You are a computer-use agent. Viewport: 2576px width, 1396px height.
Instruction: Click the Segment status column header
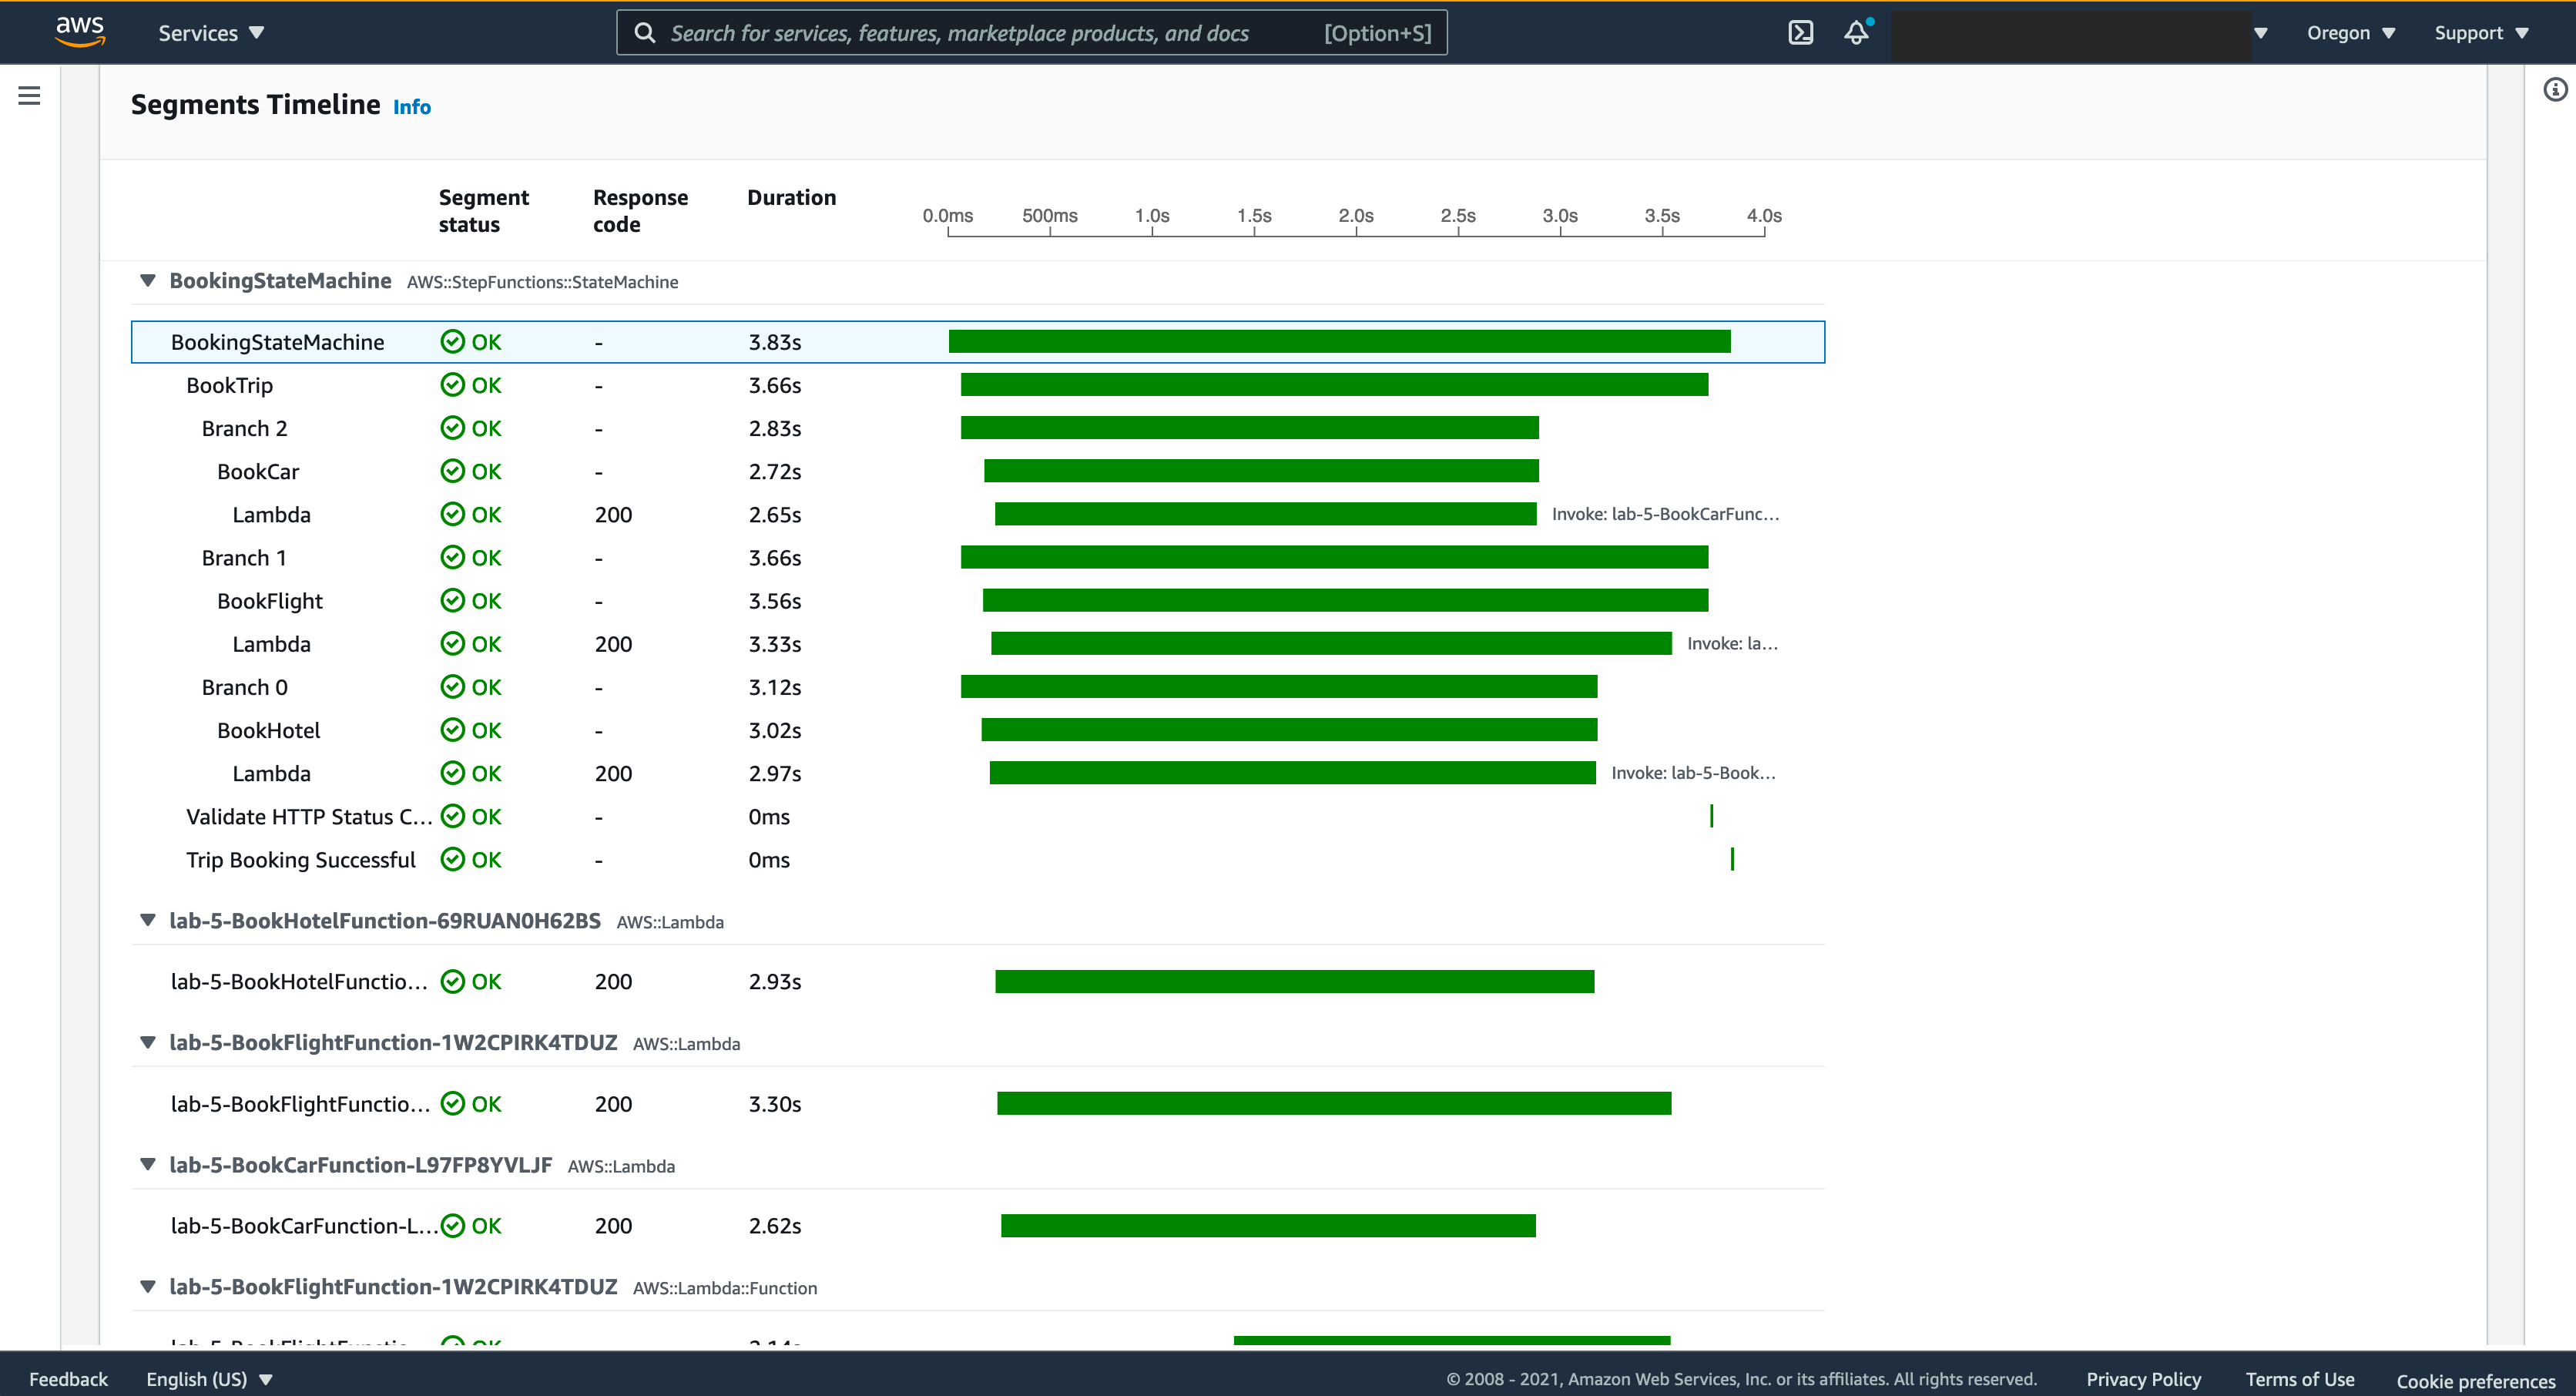coord(483,211)
